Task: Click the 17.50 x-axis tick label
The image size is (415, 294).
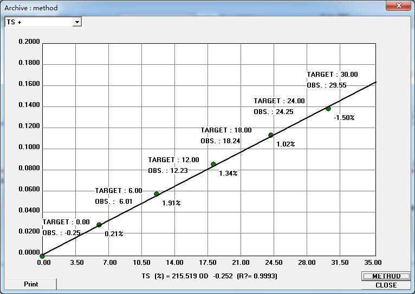Action: click(x=209, y=263)
